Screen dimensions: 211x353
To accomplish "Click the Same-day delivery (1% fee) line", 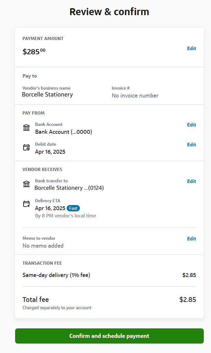I will [56, 275].
